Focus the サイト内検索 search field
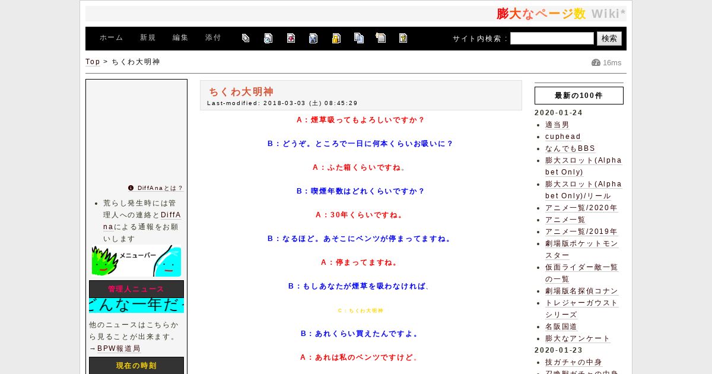The width and height of the screenshot is (712, 374). tap(552, 39)
